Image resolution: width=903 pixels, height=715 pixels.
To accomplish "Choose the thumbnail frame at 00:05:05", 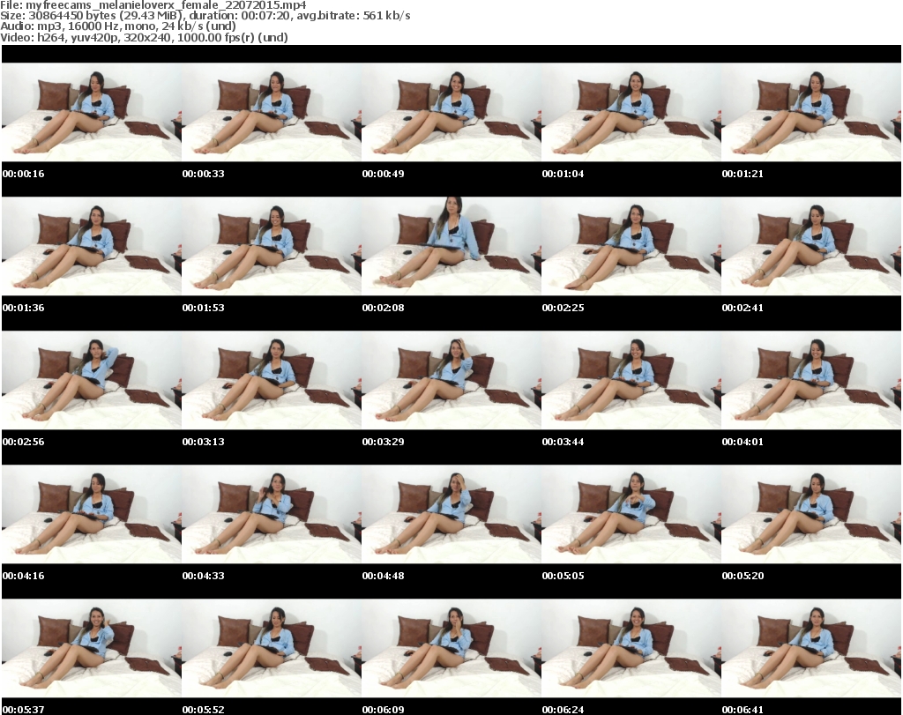I will 631,515.
